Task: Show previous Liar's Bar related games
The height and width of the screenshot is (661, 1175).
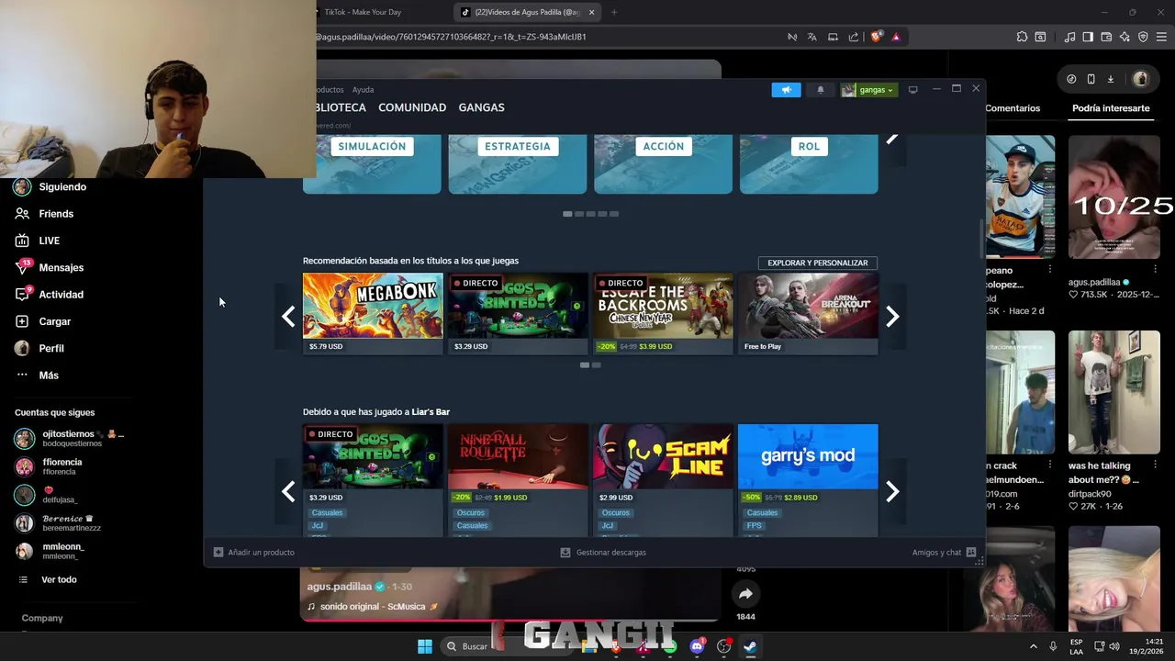Action: 288,491
